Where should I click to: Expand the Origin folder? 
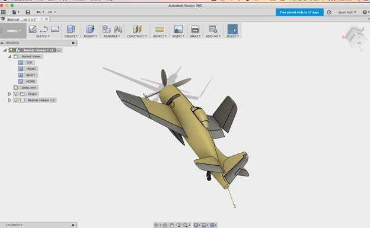9,94
